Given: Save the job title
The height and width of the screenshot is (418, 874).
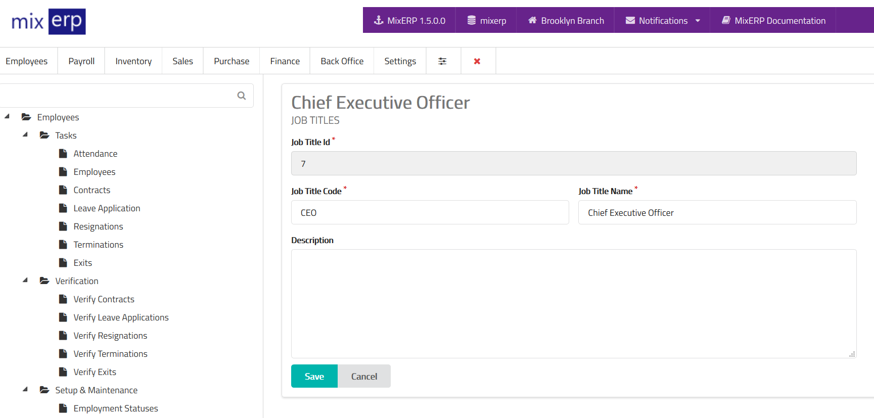Looking at the screenshot, I should tap(314, 376).
